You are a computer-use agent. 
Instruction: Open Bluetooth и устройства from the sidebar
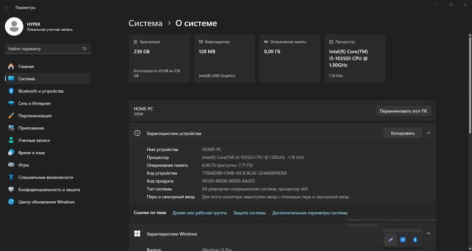pyautogui.click(x=41, y=91)
